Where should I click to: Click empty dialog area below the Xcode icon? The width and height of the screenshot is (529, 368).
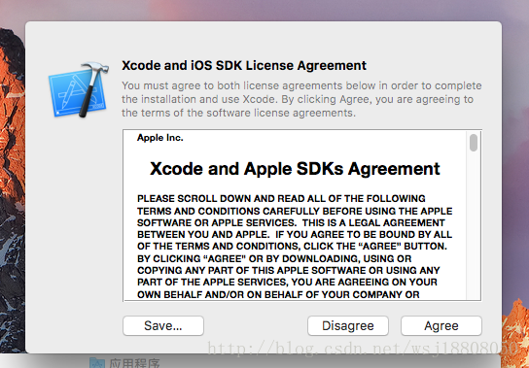coord(74,219)
